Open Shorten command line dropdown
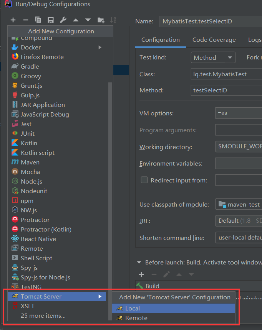Viewport: 262px width, 330px height. (x=239, y=238)
